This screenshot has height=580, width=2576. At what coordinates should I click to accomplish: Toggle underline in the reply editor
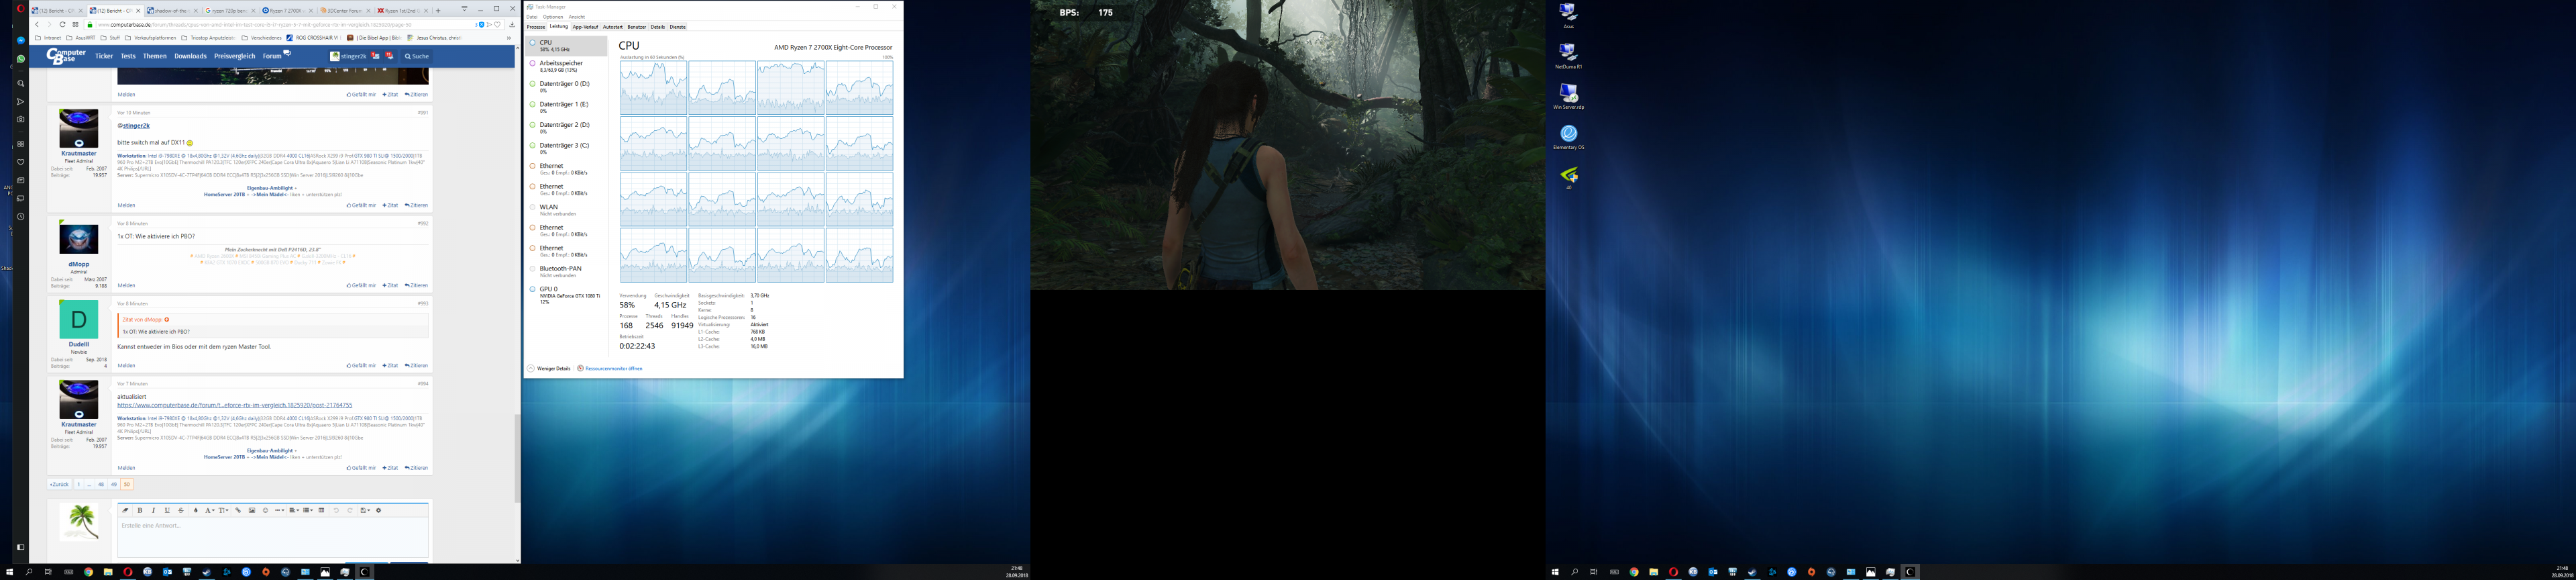coord(168,510)
